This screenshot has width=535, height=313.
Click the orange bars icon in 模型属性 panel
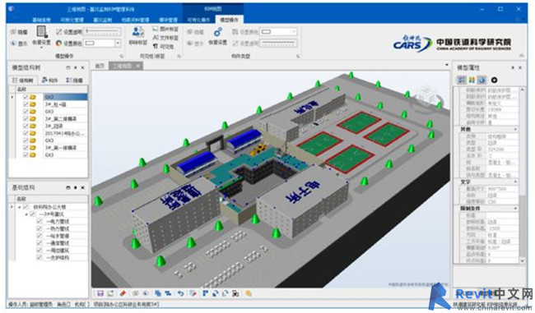coord(472,80)
